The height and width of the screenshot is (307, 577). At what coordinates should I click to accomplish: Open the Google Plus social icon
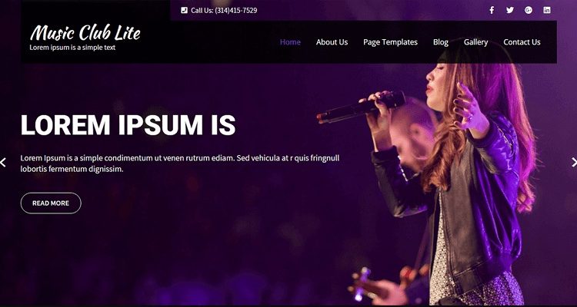pos(529,10)
